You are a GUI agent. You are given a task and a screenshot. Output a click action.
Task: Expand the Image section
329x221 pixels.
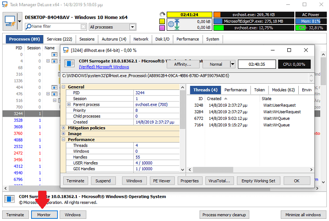tap(64, 134)
